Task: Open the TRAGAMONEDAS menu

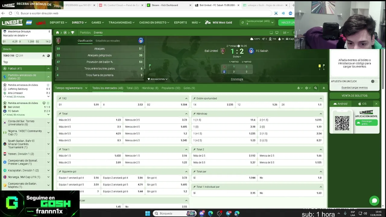Action: pyautogui.click(x=122, y=23)
